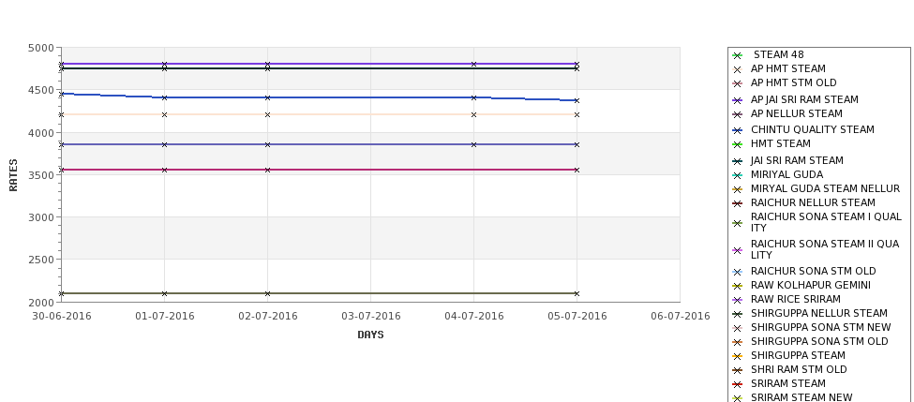Click the magenta line marker at 02-07-2016
The width and height of the screenshot is (914, 402).
(267, 171)
